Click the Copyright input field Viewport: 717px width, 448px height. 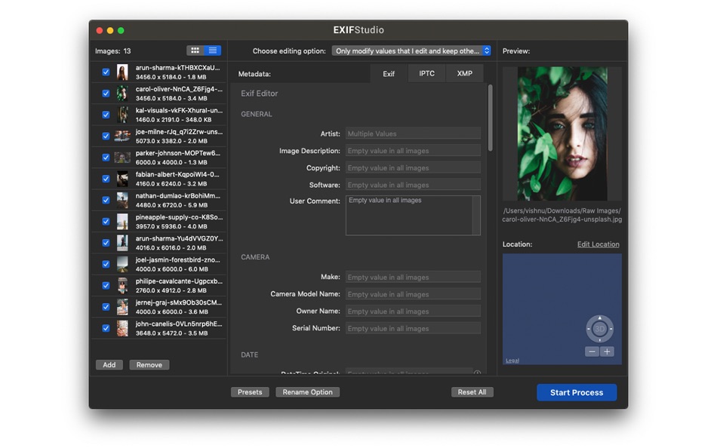[413, 167]
